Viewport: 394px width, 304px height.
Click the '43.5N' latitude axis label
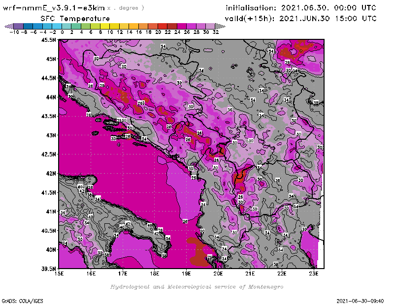48,116
